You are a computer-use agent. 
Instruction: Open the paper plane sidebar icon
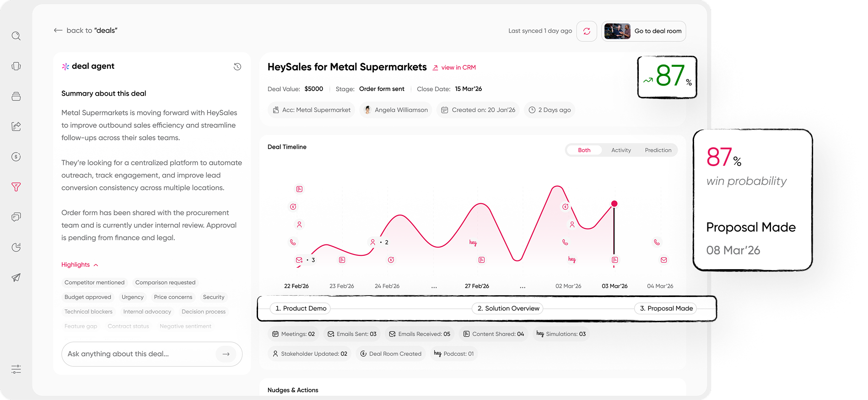[16, 277]
